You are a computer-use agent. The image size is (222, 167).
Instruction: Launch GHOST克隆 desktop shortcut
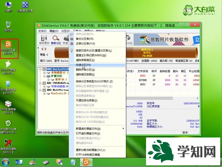[8, 68]
